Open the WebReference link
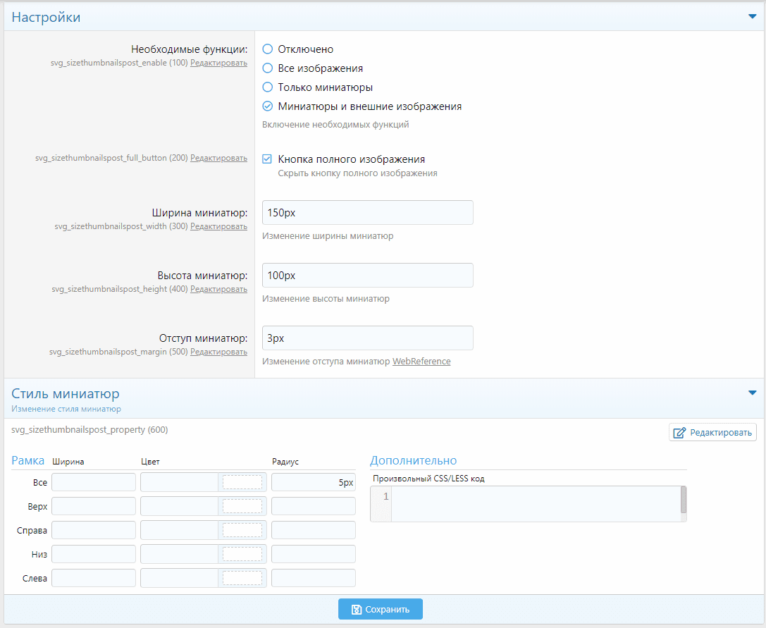This screenshot has height=628, width=766. tap(421, 362)
